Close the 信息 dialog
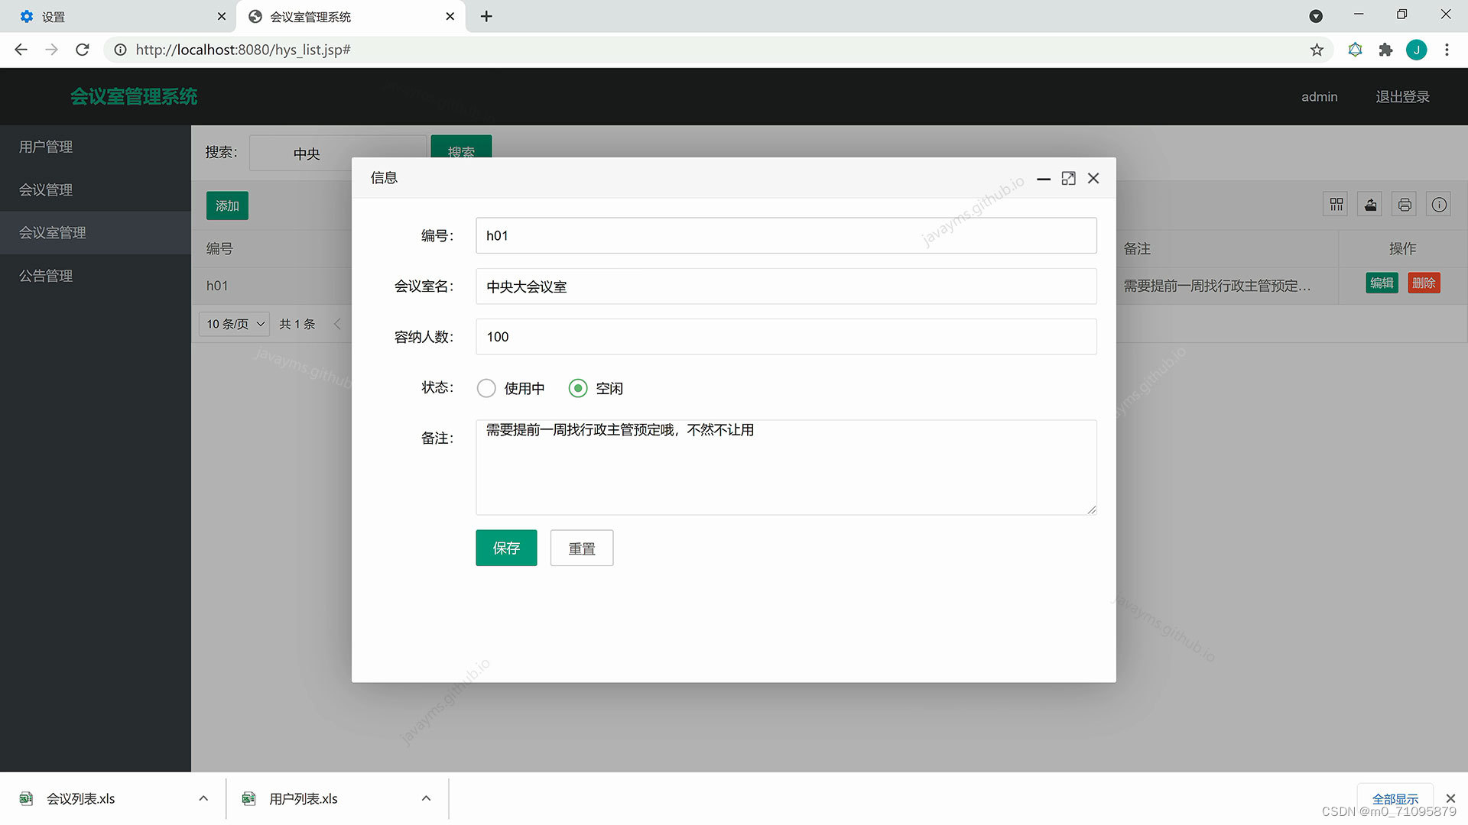This screenshot has height=825, width=1468. (x=1093, y=178)
